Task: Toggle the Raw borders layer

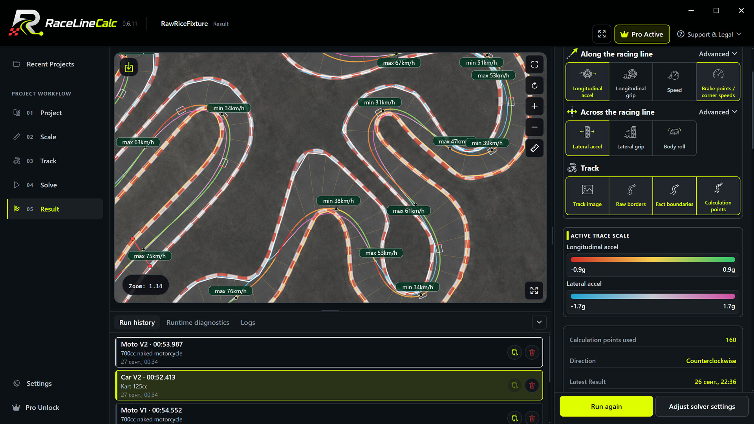Action: click(x=631, y=196)
